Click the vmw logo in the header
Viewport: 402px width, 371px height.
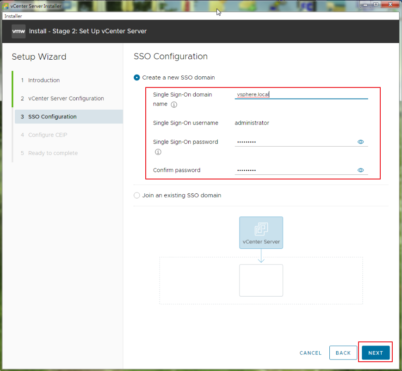coord(19,31)
